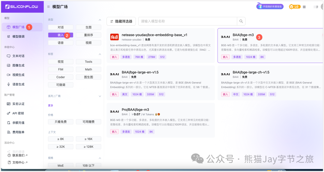Click the SiliconFlow logo
The image size is (324, 172).
point(22,7)
